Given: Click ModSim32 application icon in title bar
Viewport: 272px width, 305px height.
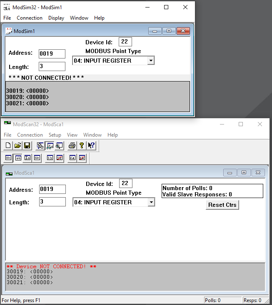Looking at the screenshot, I should point(7,7).
